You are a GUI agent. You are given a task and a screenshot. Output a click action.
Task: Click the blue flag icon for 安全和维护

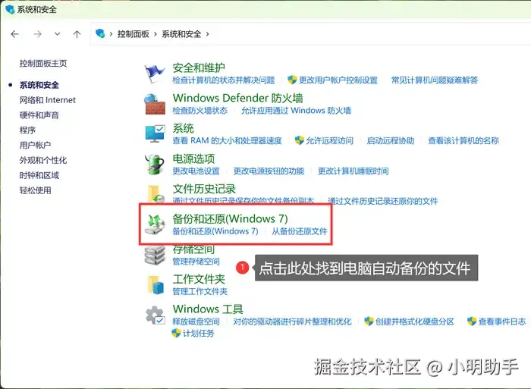click(155, 74)
